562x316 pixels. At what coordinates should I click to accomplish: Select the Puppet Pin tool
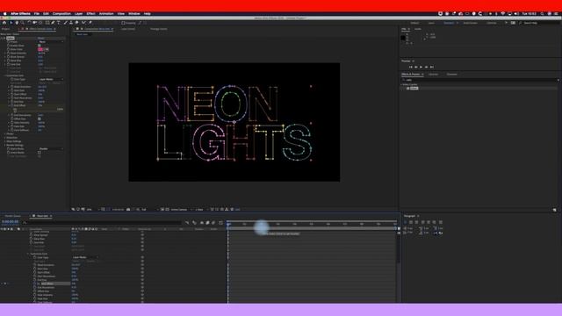pyautogui.click(x=90, y=23)
